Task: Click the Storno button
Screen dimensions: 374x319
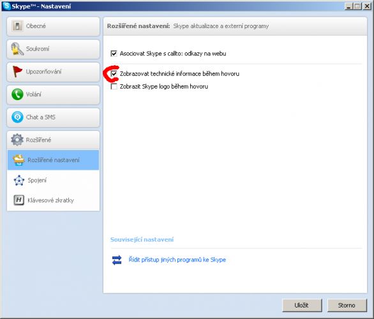Action: point(347,305)
